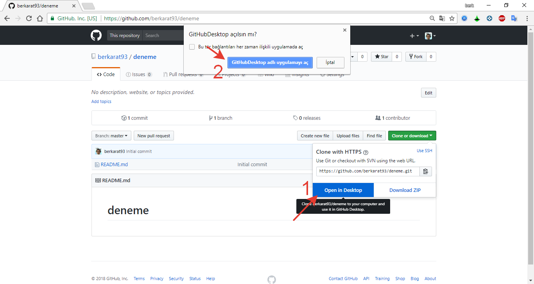
Task: Open README.md file in file list
Action: coord(114,165)
